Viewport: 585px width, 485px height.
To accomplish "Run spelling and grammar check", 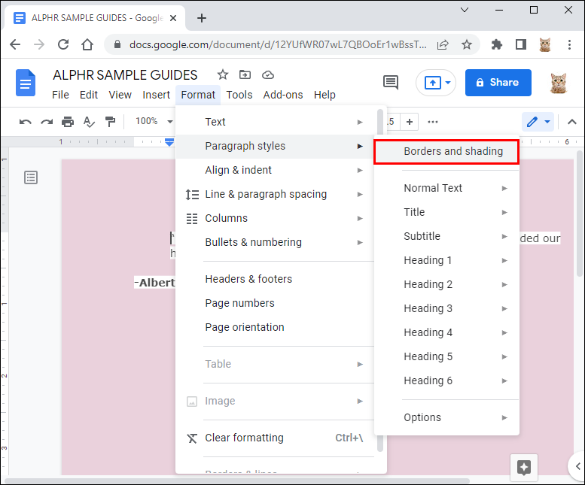I will (89, 122).
